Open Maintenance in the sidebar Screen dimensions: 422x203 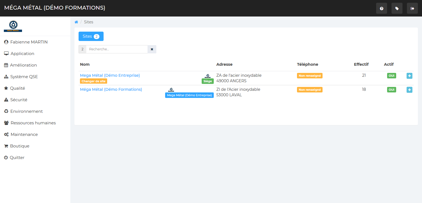[x=24, y=135]
